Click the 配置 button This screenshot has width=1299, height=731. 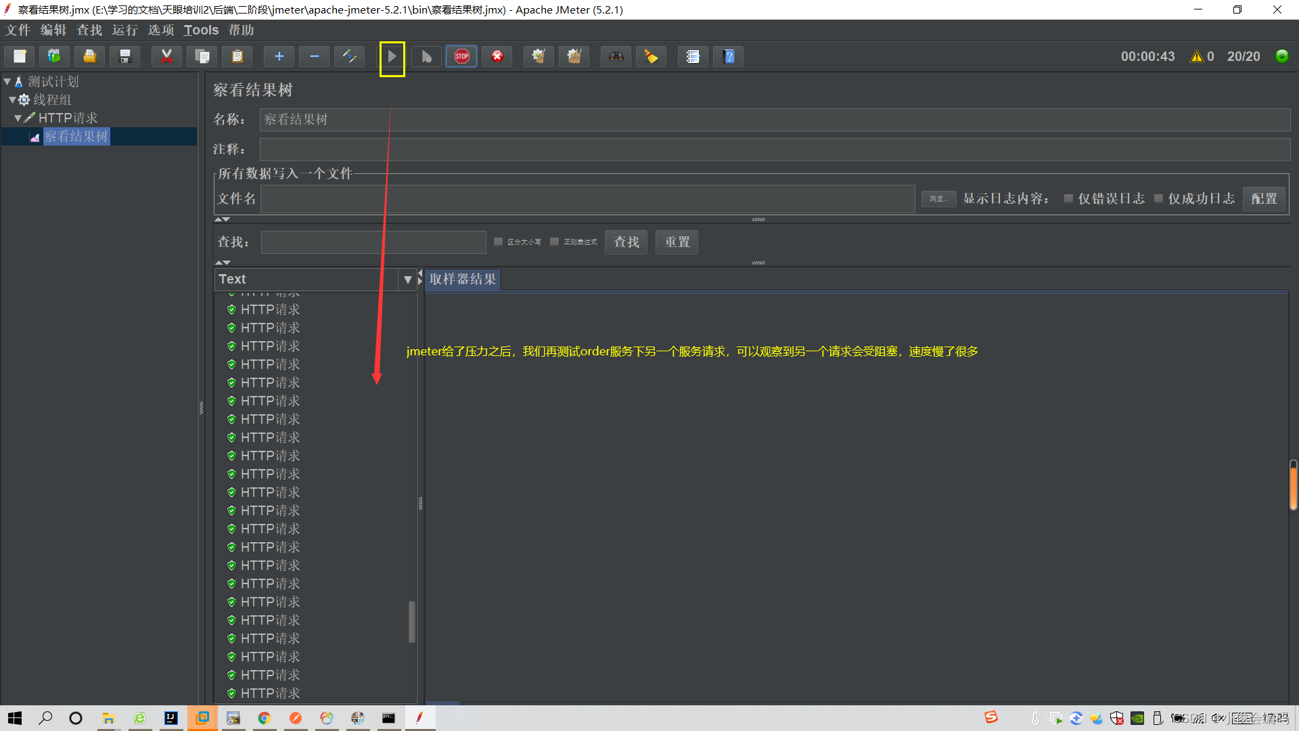pyautogui.click(x=1264, y=198)
